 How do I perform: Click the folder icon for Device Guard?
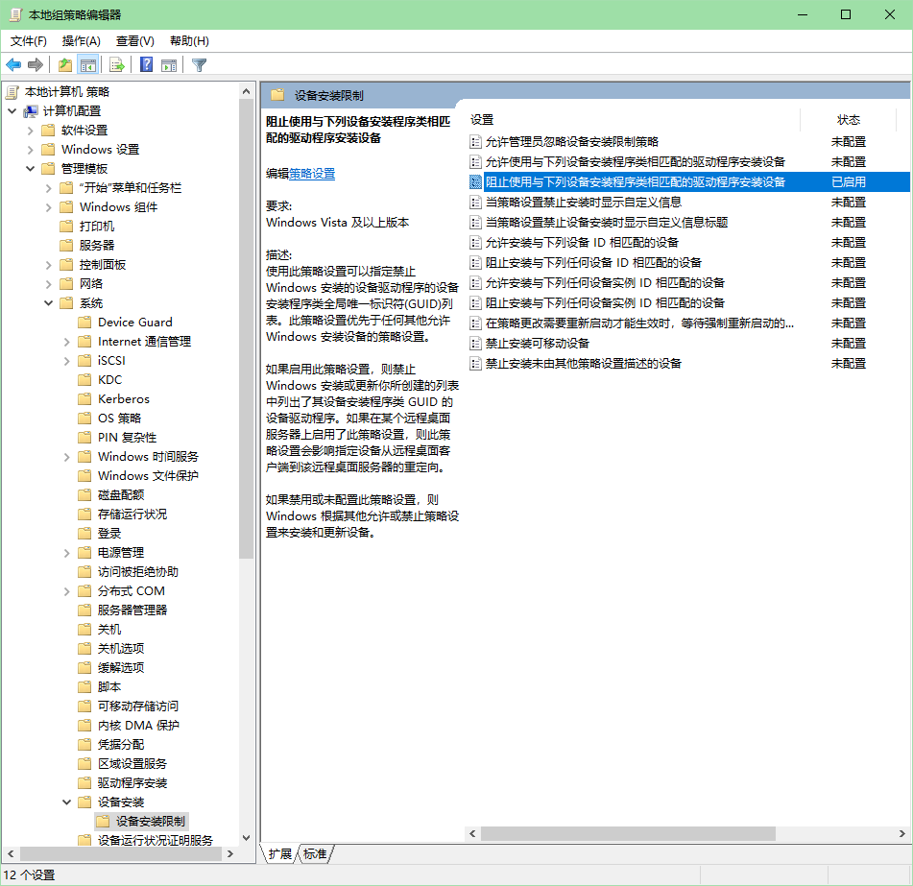(85, 323)
